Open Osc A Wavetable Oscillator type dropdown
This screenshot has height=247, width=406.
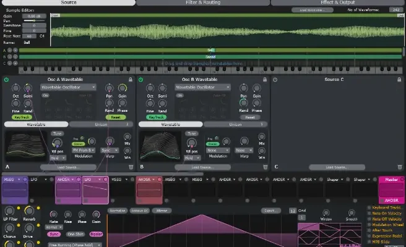[68, 88]
